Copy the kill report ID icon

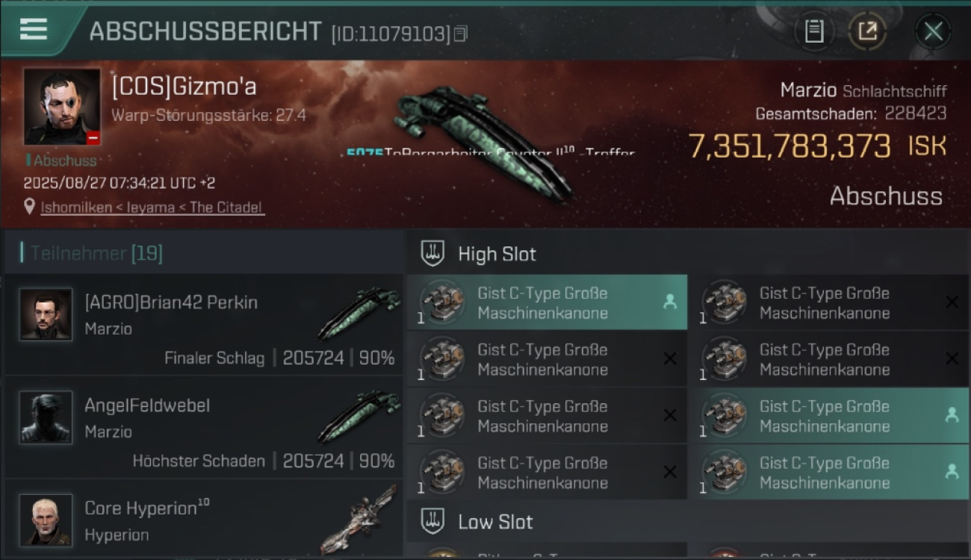pyautogui.click(x=461, y=34)
